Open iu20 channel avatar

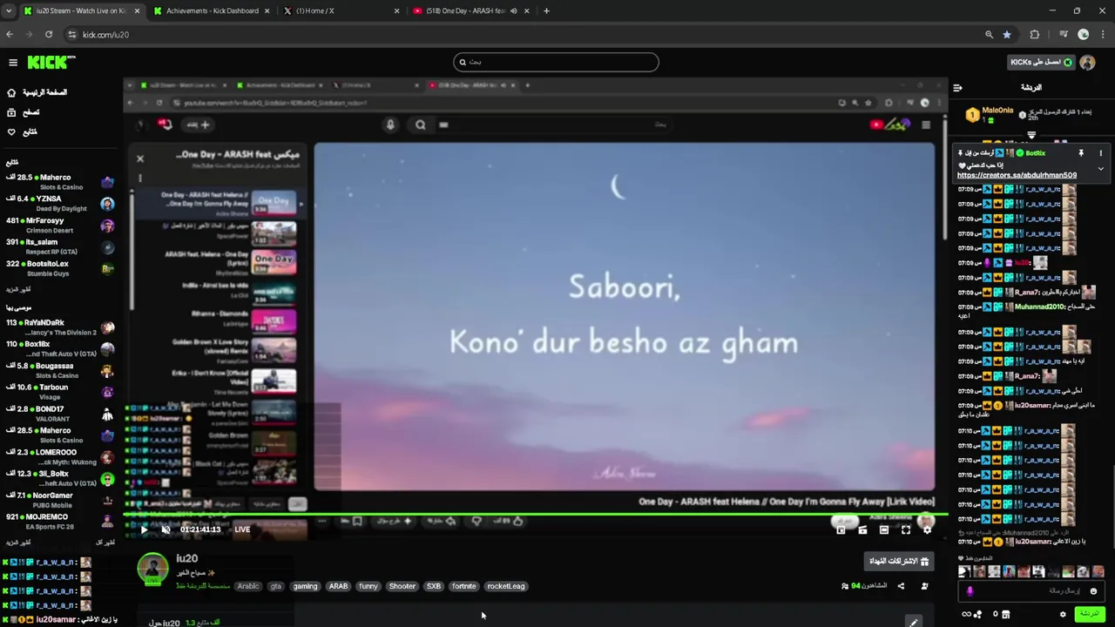point(152,569)
